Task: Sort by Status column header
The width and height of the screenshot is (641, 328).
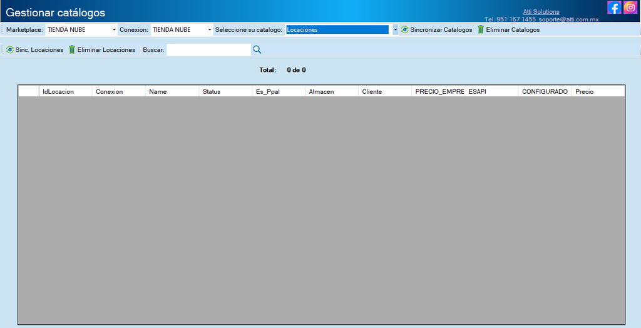Action: (225, 91)
